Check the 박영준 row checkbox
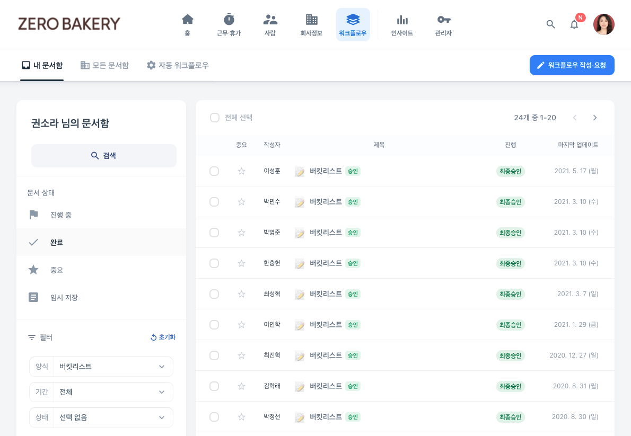Screen dimensions: 631x436 point(214,233)
